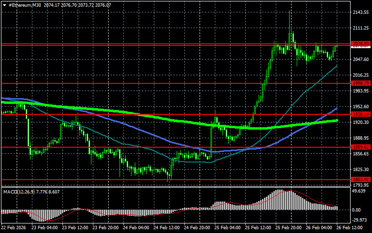This screenshot has height=233, width=372.
Task: Click the 24 Feb 12:00 time label
Action: [x=166, y=228]
